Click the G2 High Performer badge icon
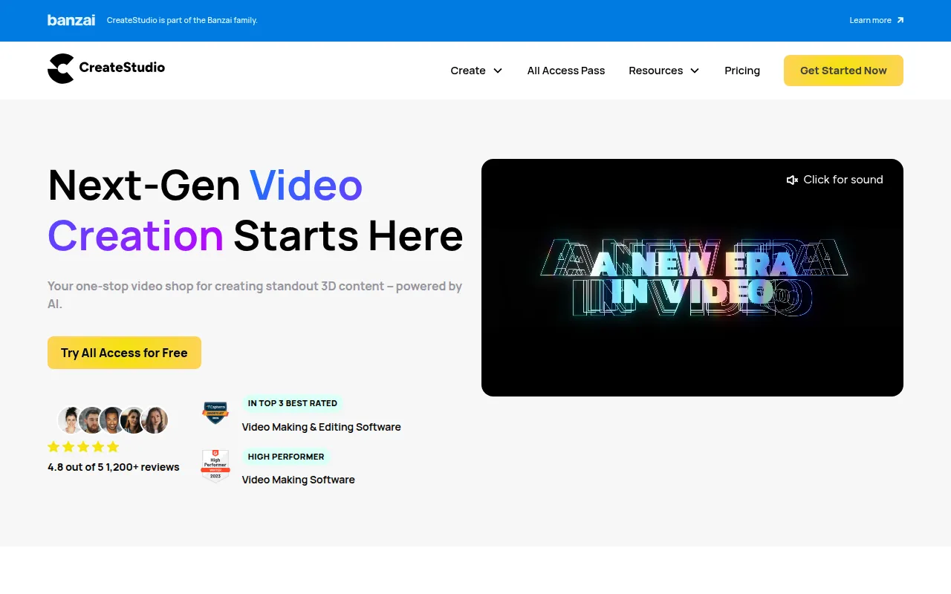Screen dimensions: 951x594 [215, 466]
